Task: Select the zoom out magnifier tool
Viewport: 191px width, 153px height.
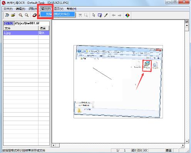Action: click(27, 15)
